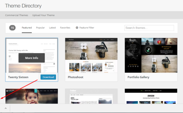Switch to the Popular tab
Viewport: 183px width, 113px height.
(40, 28)
